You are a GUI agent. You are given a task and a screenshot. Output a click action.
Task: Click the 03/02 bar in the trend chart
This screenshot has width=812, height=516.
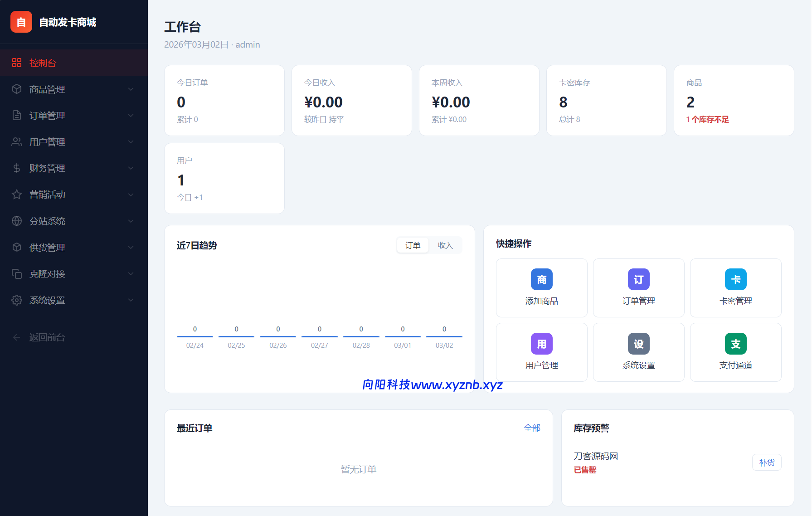[x=444, y=336]
